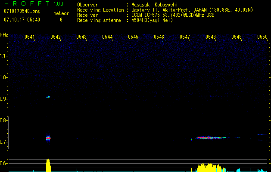Select the file name 0710170540.png
The image size is (271, 172).
click(22, 12)
